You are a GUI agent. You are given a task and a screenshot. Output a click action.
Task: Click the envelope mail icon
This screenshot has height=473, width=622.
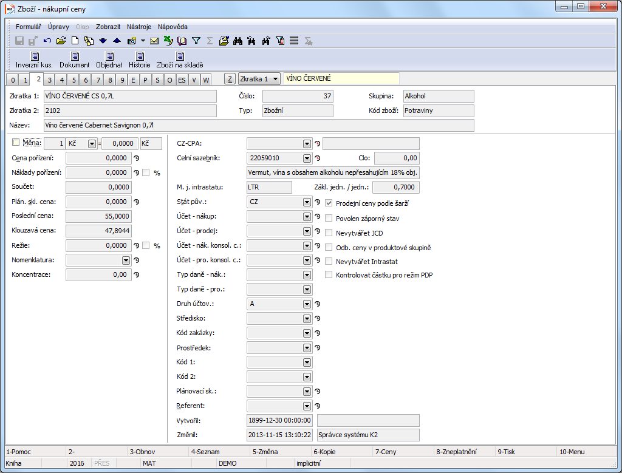click(154, 41)
